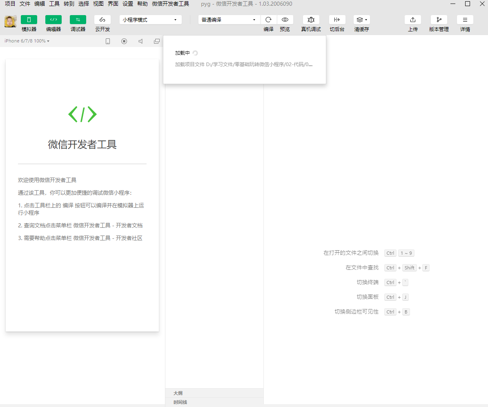Open project details (详情) icon
The width and height of the screenshot is (488, 407).
coord(465,20)
